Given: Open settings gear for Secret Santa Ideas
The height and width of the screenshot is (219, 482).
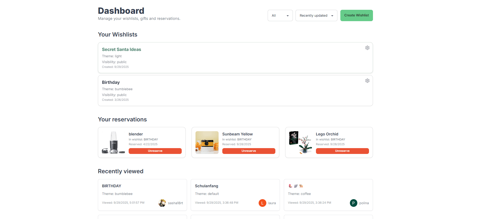Looking at the screenshot, I should (x=367, y=48).
